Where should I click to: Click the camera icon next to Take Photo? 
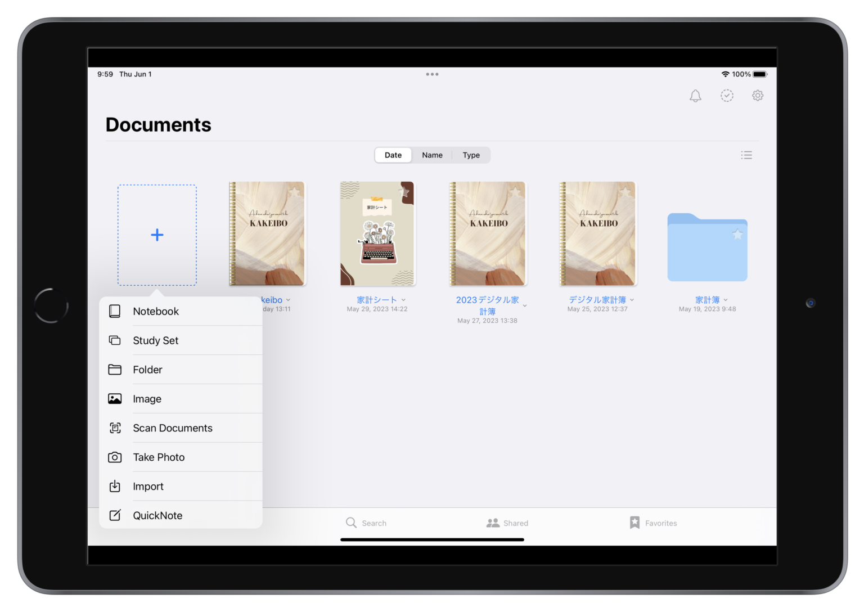pos(115,457)
